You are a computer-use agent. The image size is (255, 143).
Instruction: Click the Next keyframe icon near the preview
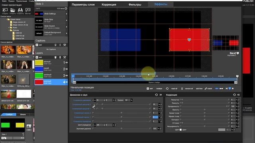coord(238,53)
